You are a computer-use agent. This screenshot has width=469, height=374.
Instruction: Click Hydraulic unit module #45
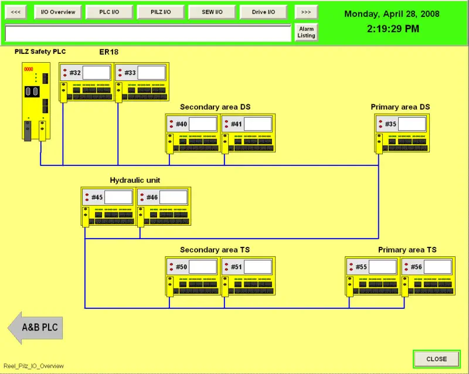(x=108, y=206)
